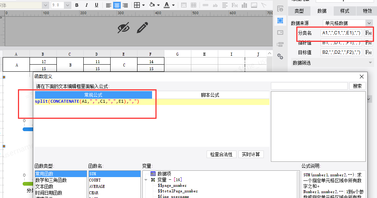Insert image from toolbar
The image size is (377, 198).
[254, 5]
